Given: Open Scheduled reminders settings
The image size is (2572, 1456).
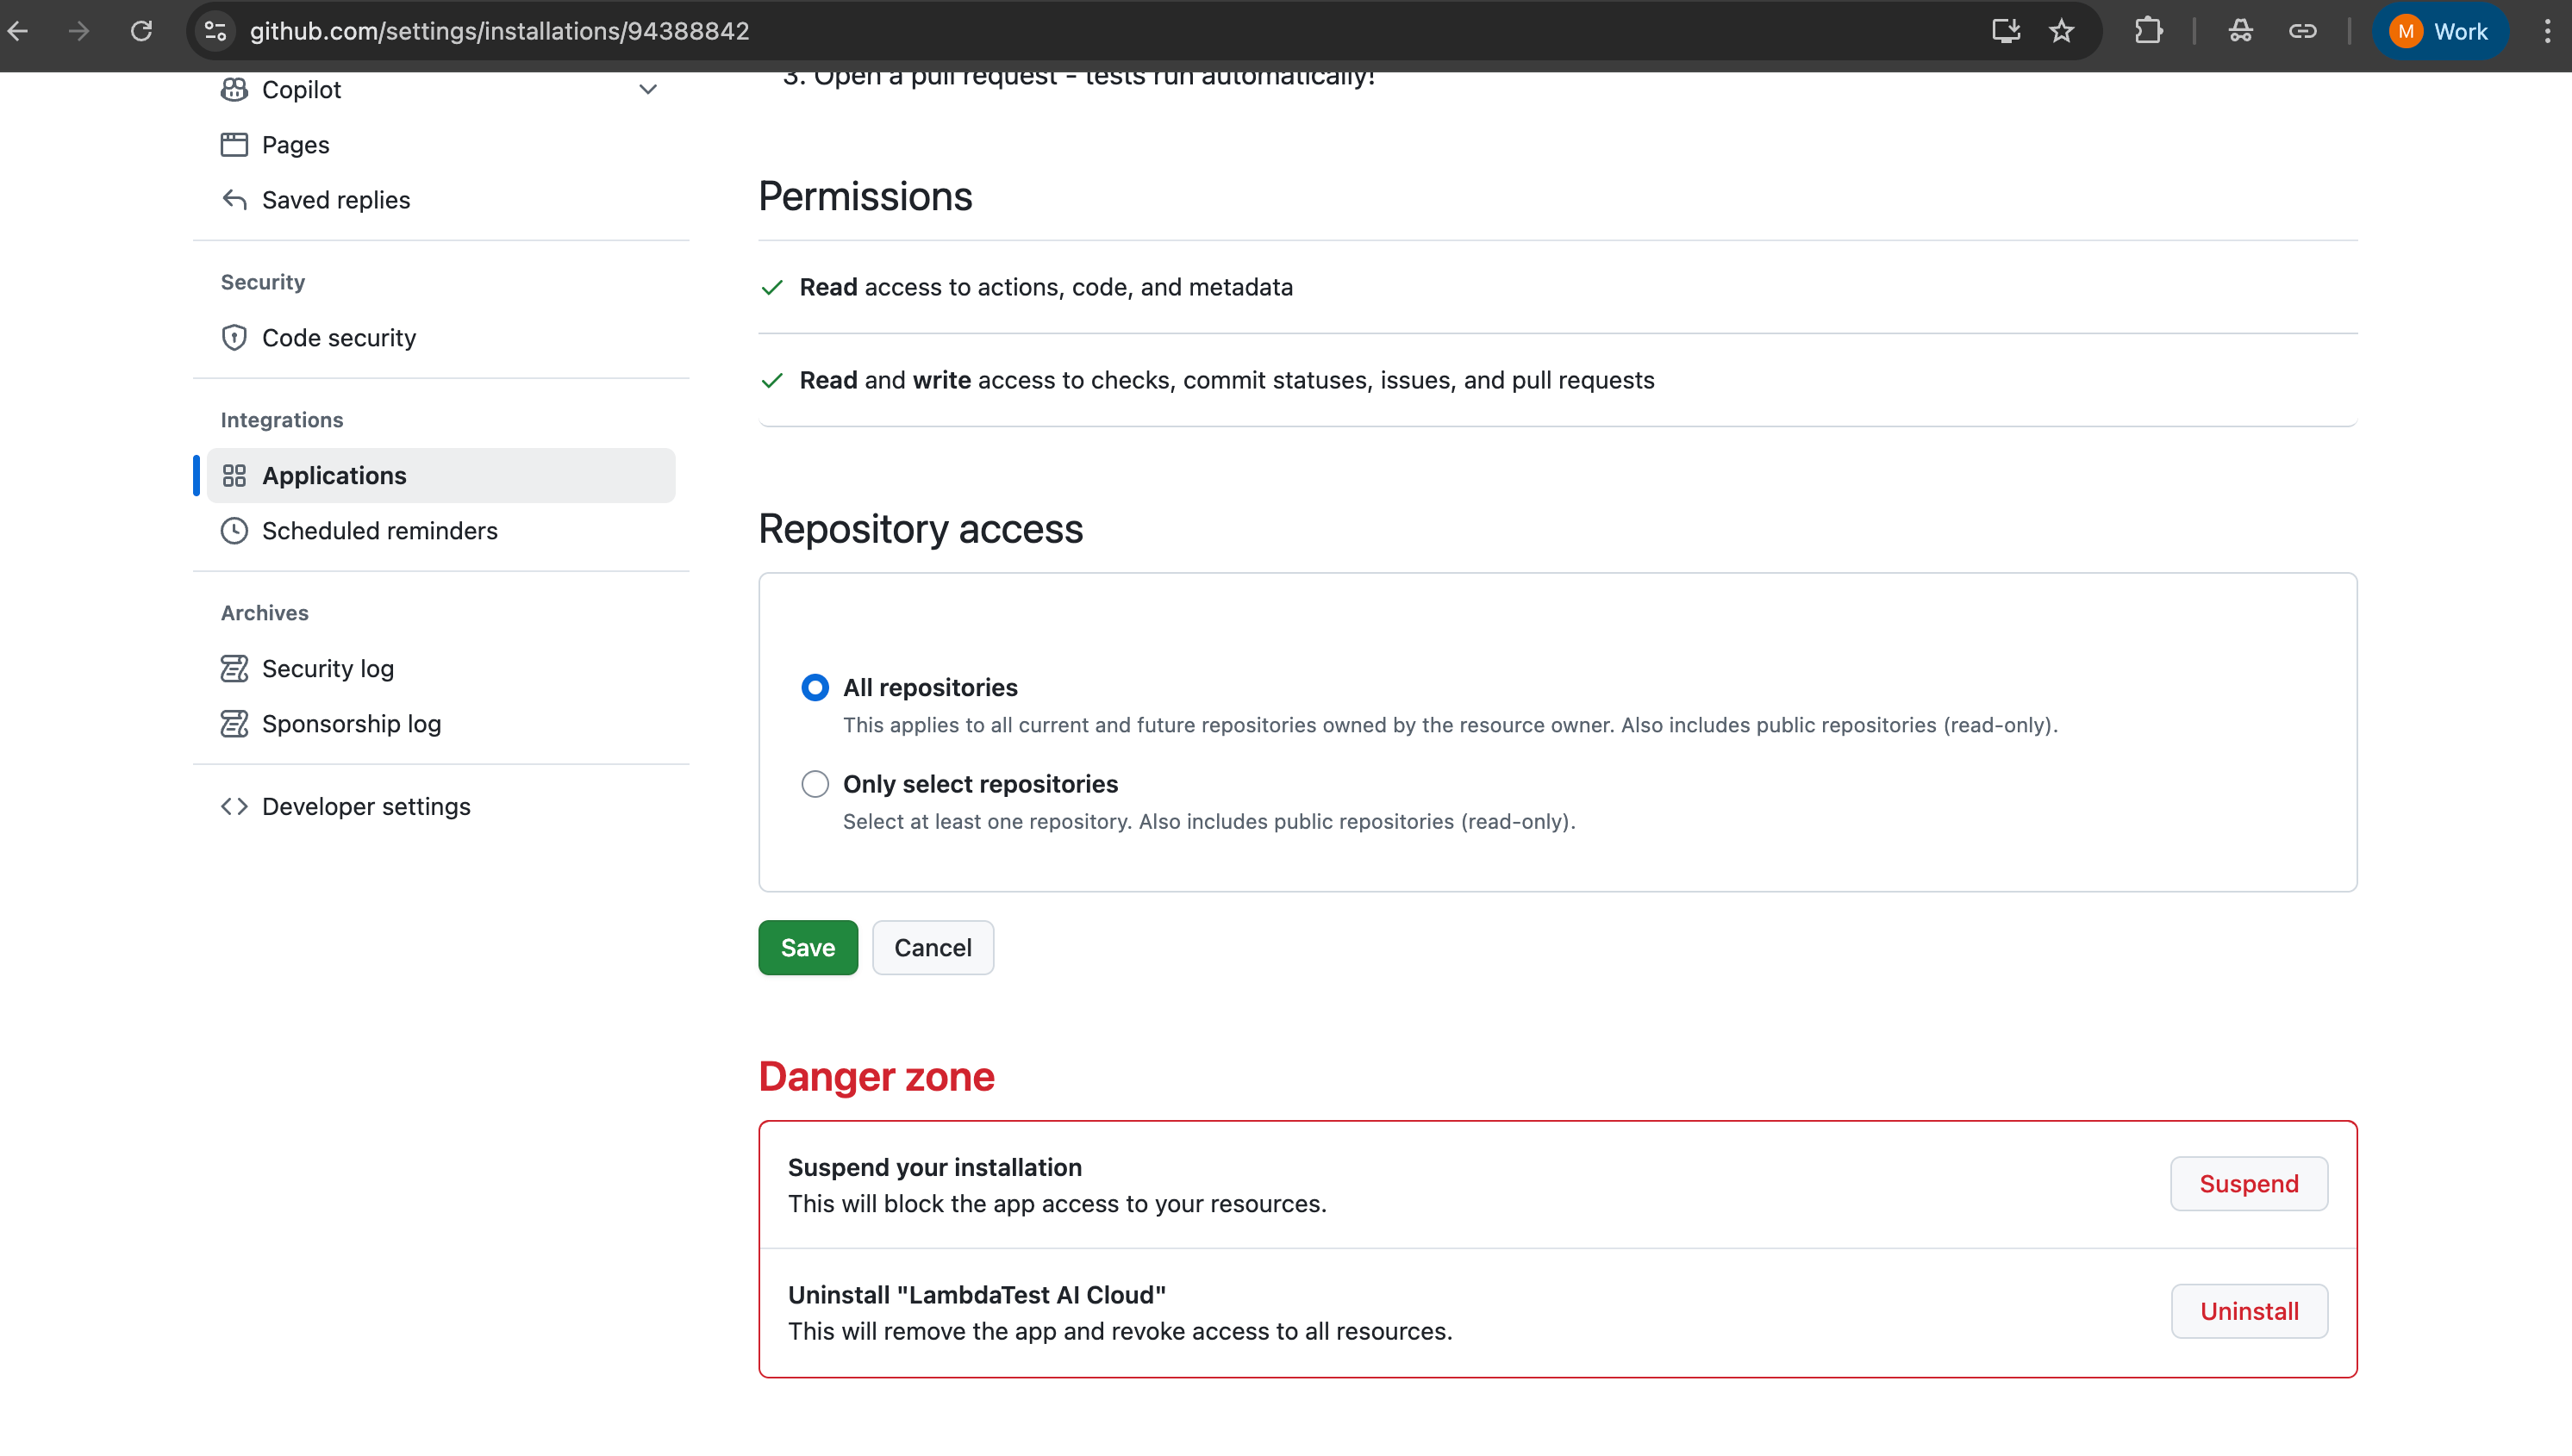Looking at the screenshot, I should [x=380, y=531].
